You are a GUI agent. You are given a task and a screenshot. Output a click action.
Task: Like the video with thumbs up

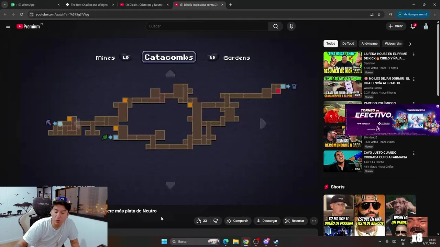201,221
